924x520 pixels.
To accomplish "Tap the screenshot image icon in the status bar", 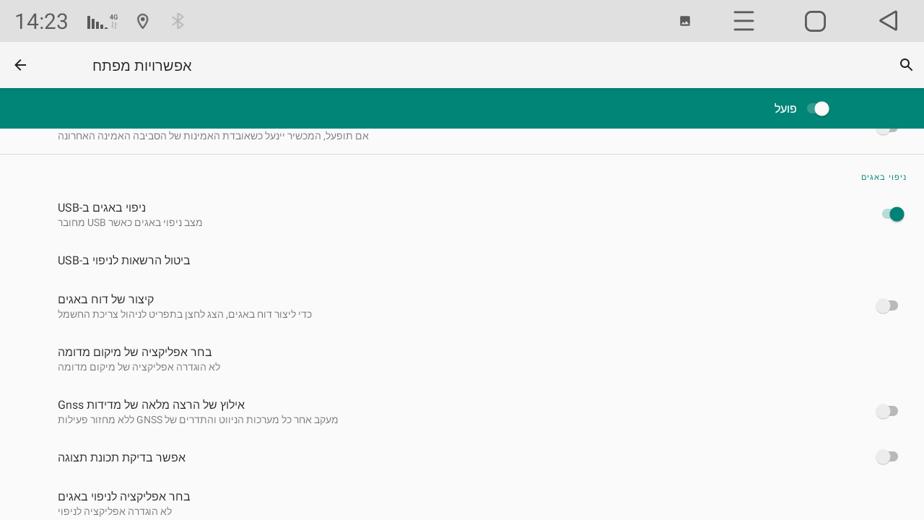I will tap(684, 21).
